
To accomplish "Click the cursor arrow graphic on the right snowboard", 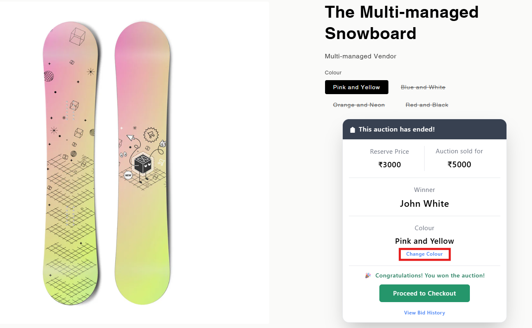I will (x=131, y=138).
